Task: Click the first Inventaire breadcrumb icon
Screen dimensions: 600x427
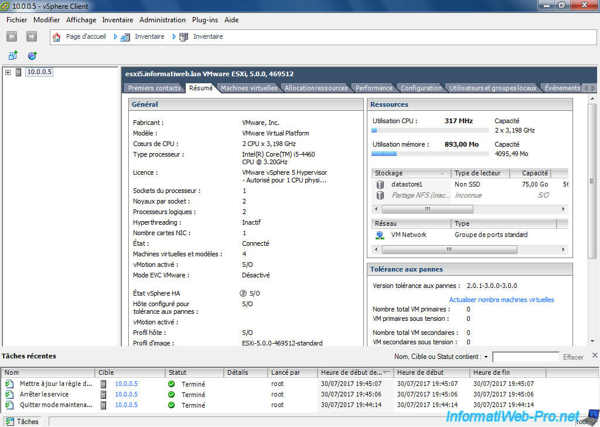Action: click(x=125, y=37)
